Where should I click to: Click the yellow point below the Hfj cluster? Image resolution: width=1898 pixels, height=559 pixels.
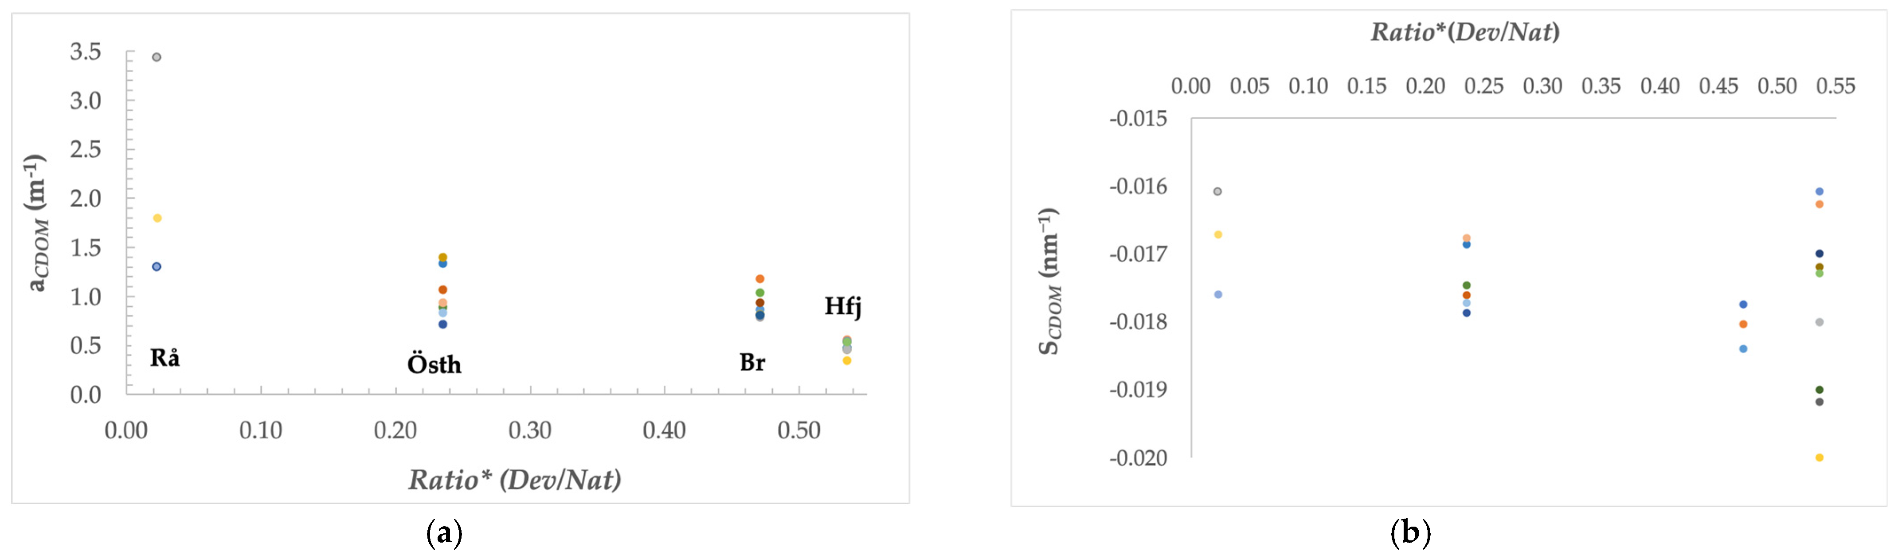point(846,361)
